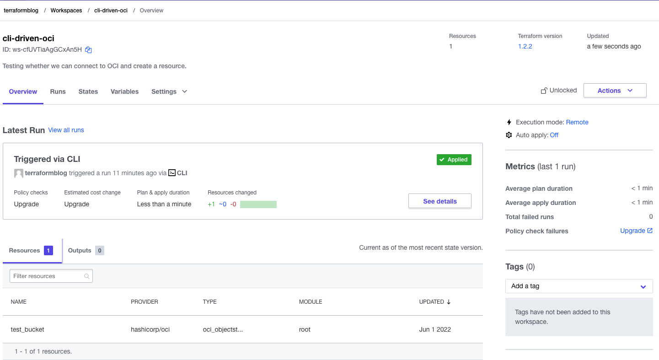Expand the Settings tab chevron

click(x=184, y=91)
